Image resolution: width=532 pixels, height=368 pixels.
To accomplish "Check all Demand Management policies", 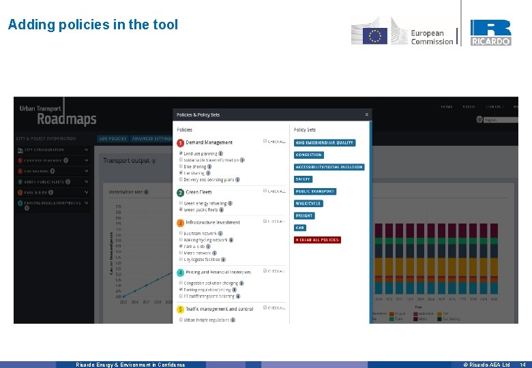I will pyautogui.click(x=265, y=141).
